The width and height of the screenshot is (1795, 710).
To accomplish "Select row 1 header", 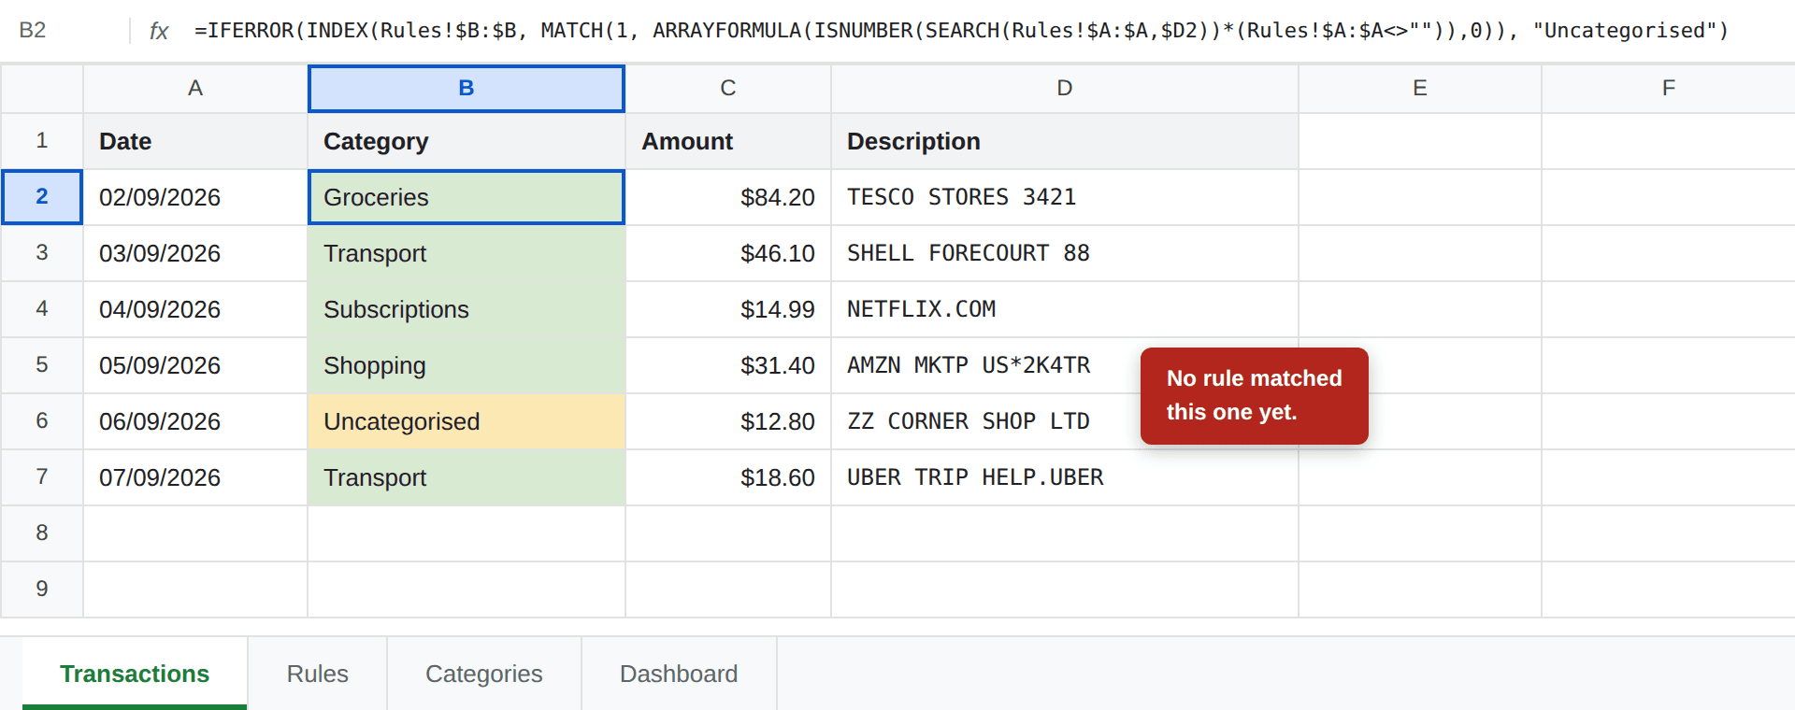I will click(x=42, y=141).
